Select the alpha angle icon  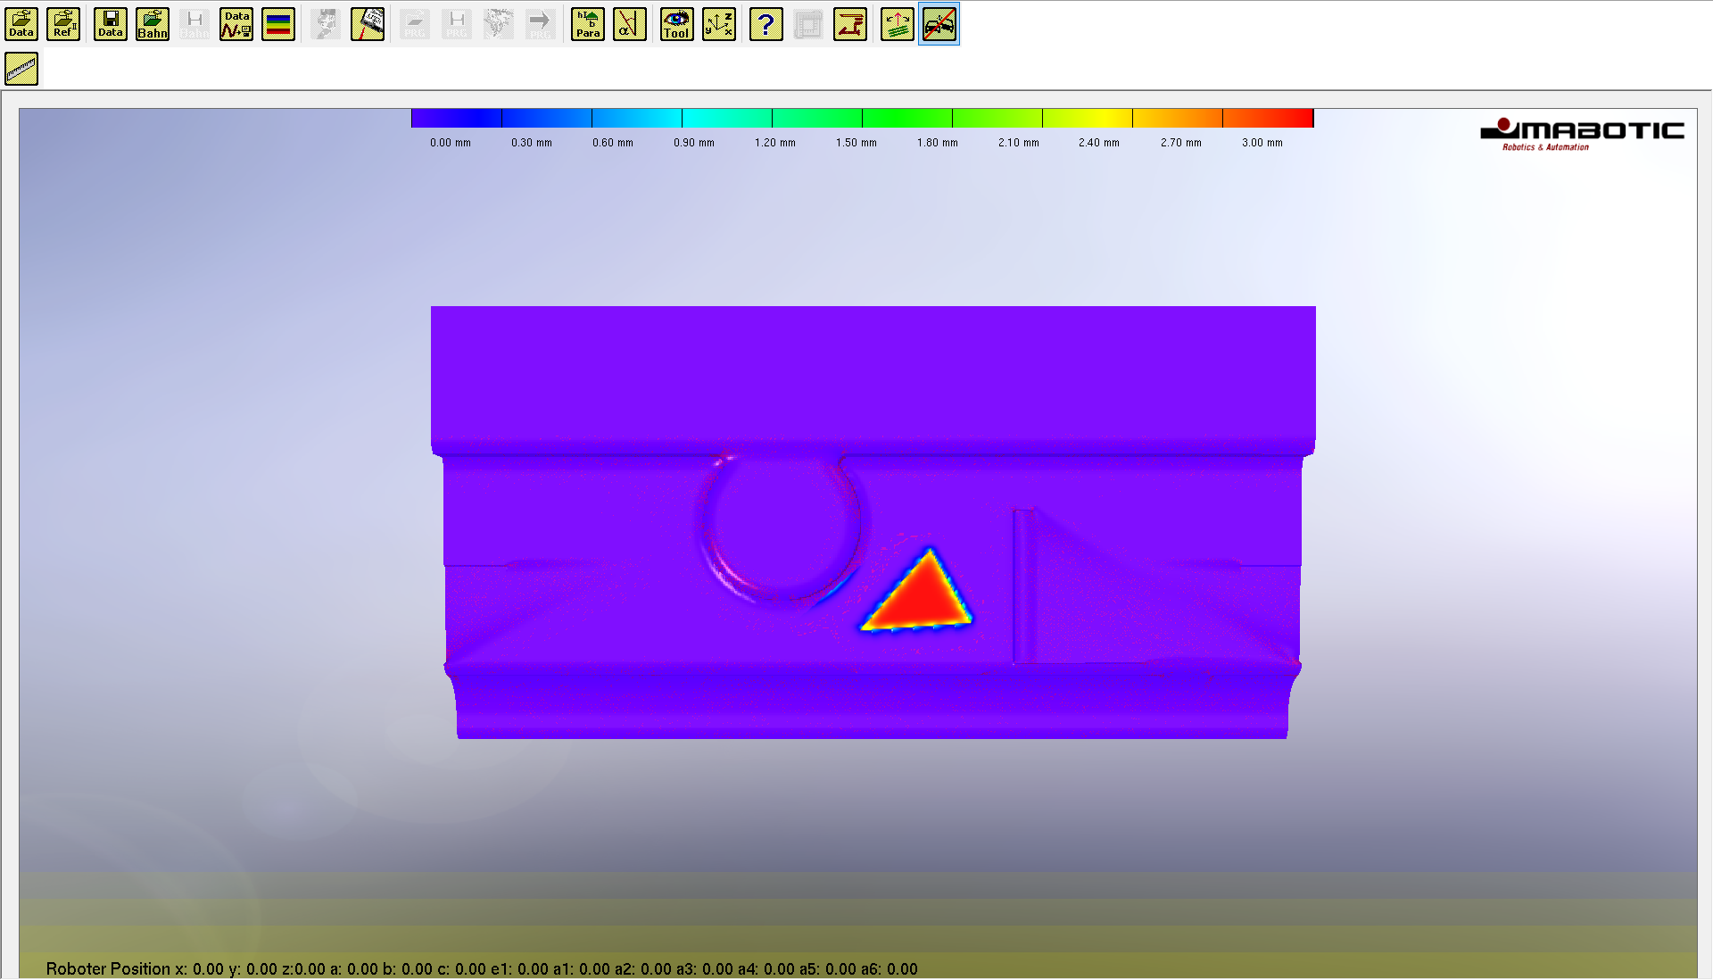(x=630, y=24)
